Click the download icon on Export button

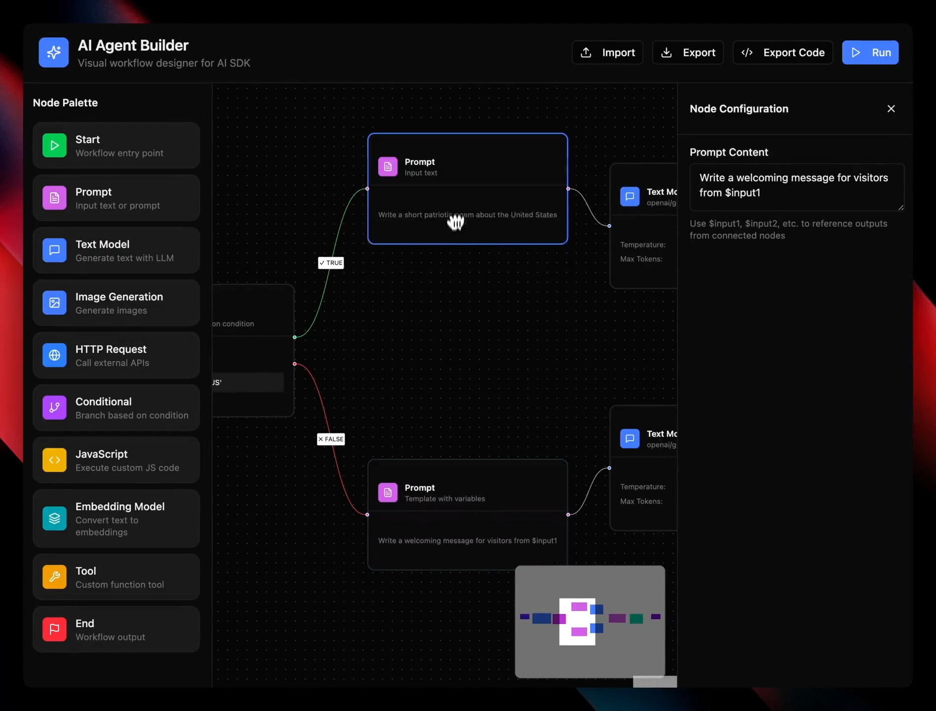click(x=666, y=52)
